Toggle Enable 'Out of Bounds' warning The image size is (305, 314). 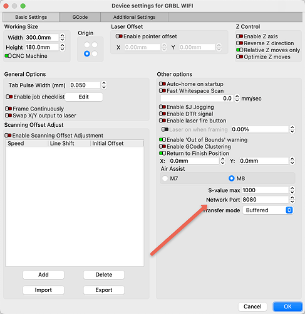(162, 139)
